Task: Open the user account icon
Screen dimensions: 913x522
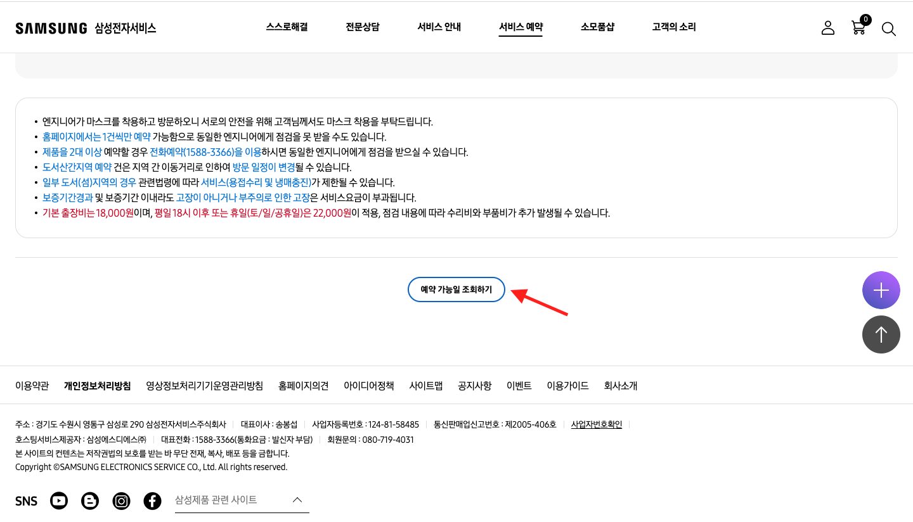Action: (827, 27)
